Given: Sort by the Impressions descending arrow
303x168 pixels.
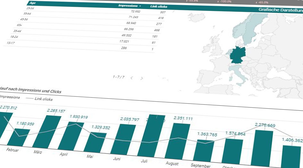Looking at the screenshot, I should [140, 6].
